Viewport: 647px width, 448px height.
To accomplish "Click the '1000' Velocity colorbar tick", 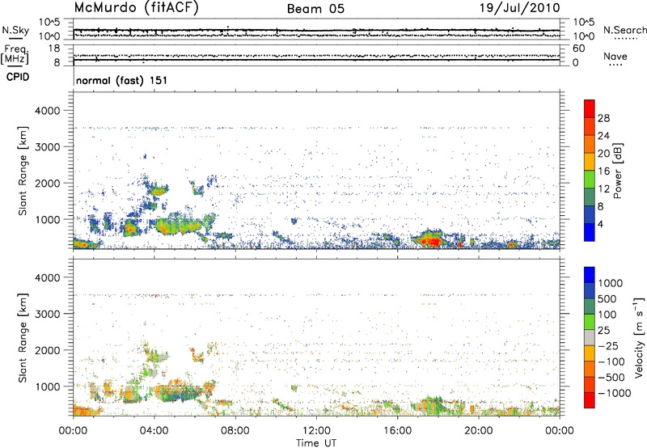I will click(x=611, y=283).
